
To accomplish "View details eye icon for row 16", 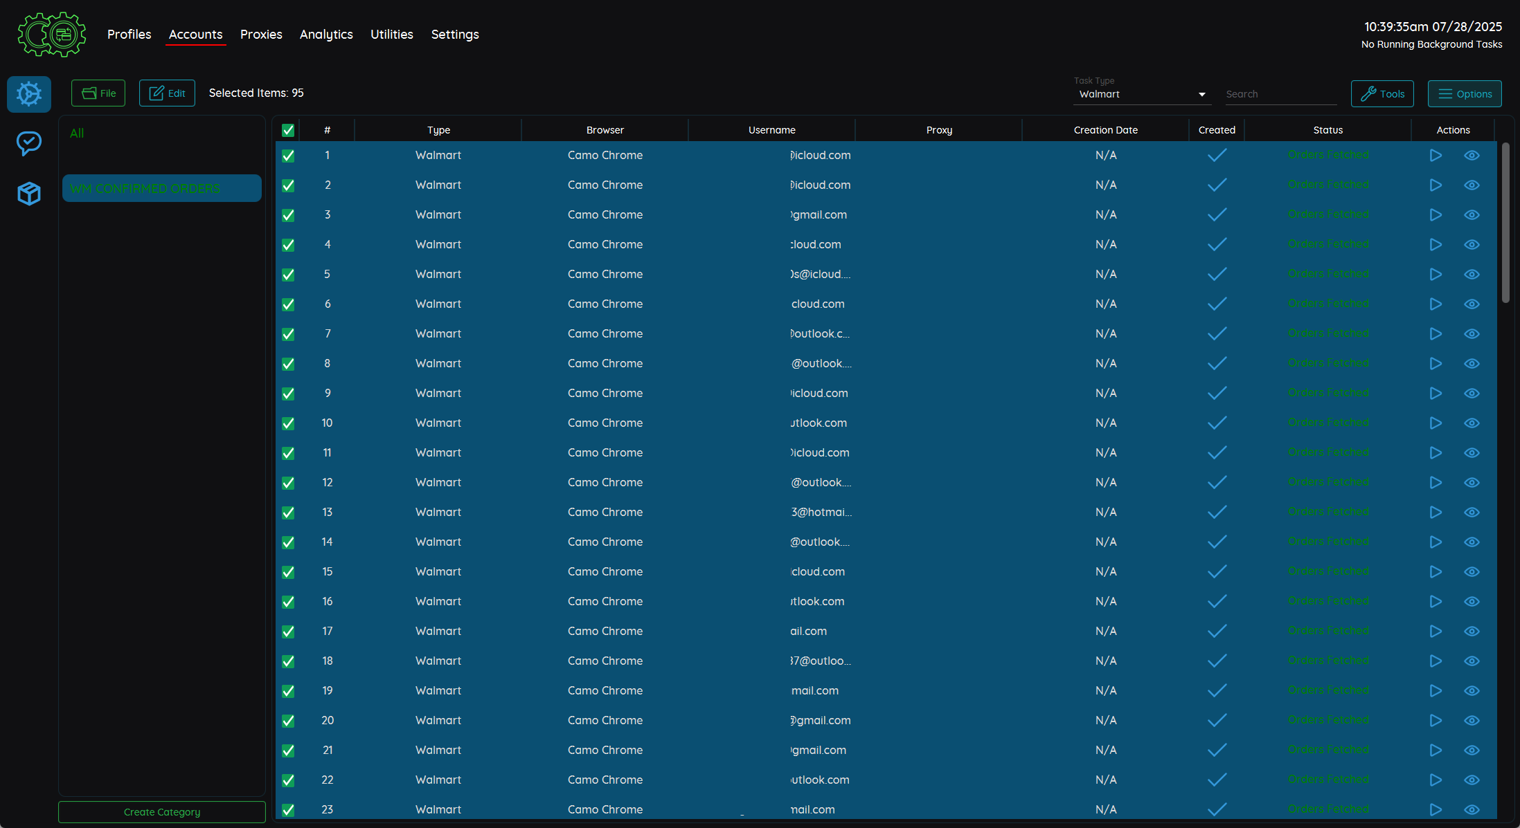I will (1472, 602).
